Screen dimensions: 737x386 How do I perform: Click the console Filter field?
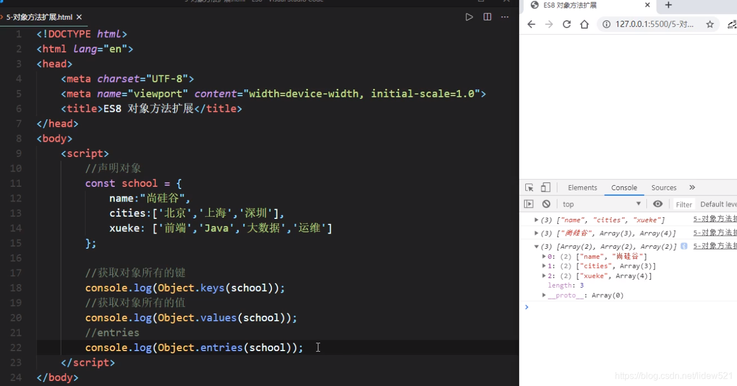coord(684,204)
